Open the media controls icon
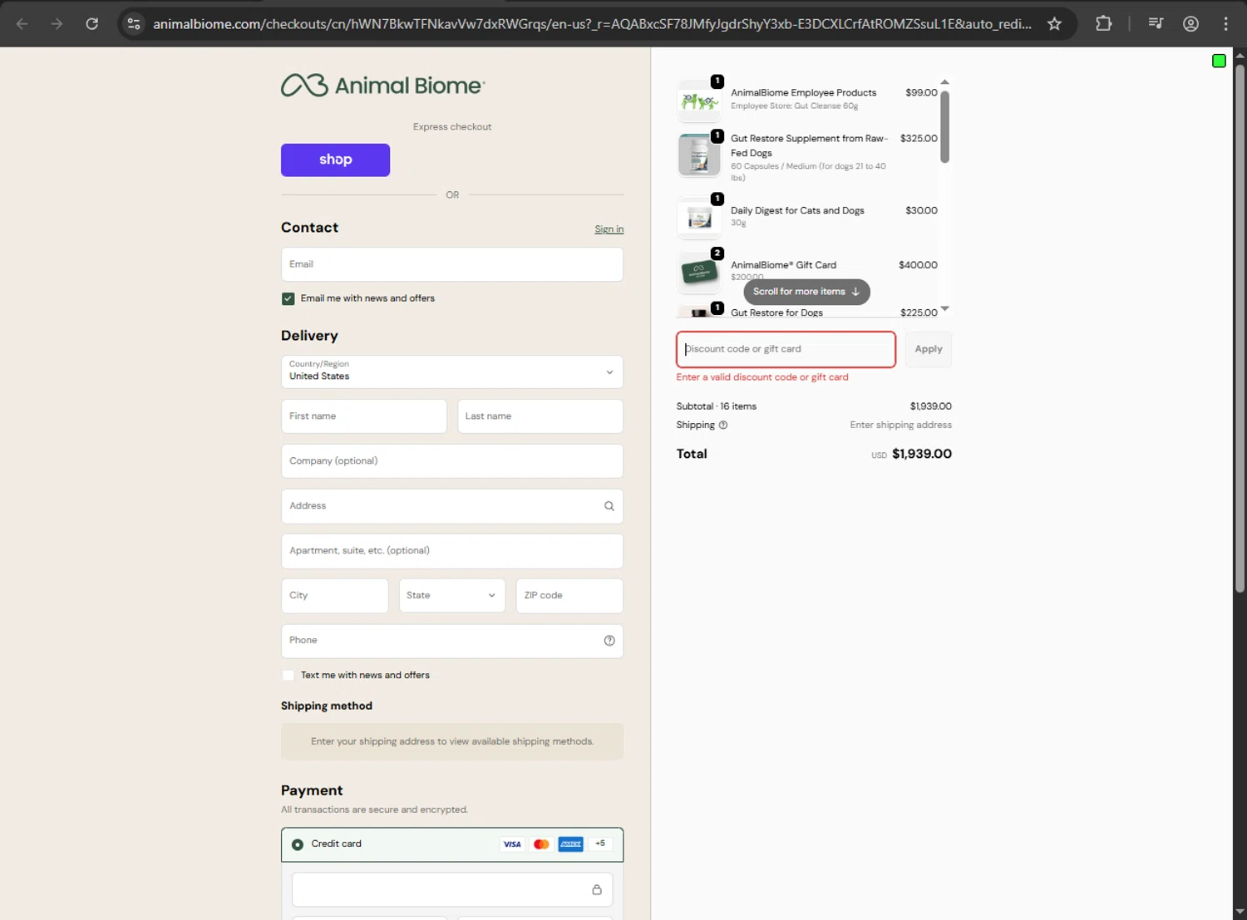The width and height of the screenshot is (1247, 920). coord(1156,23)
